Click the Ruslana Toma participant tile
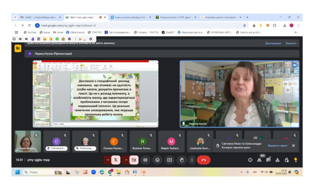The height and width of the screenshot is (189, 311). tap(143, 141)
